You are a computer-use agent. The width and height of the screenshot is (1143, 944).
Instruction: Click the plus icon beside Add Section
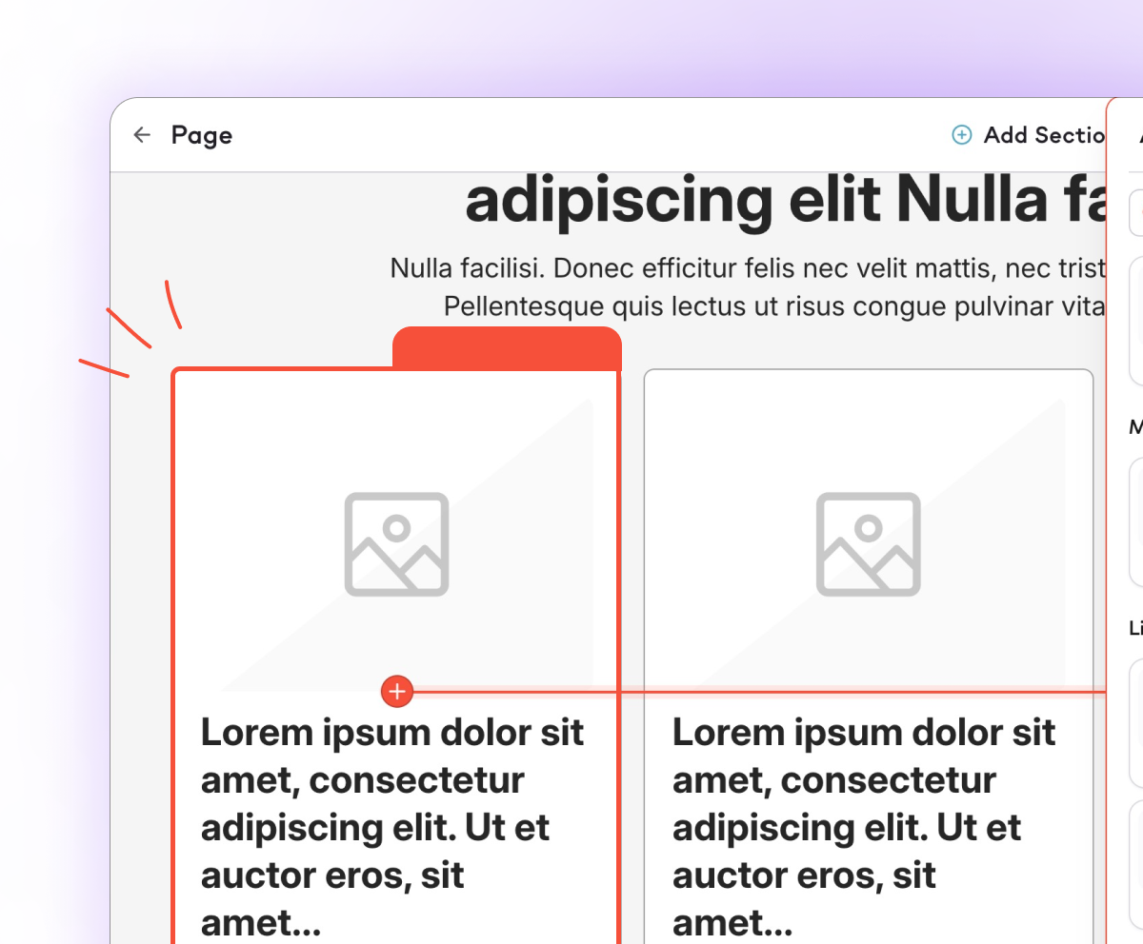pos(962,135)
